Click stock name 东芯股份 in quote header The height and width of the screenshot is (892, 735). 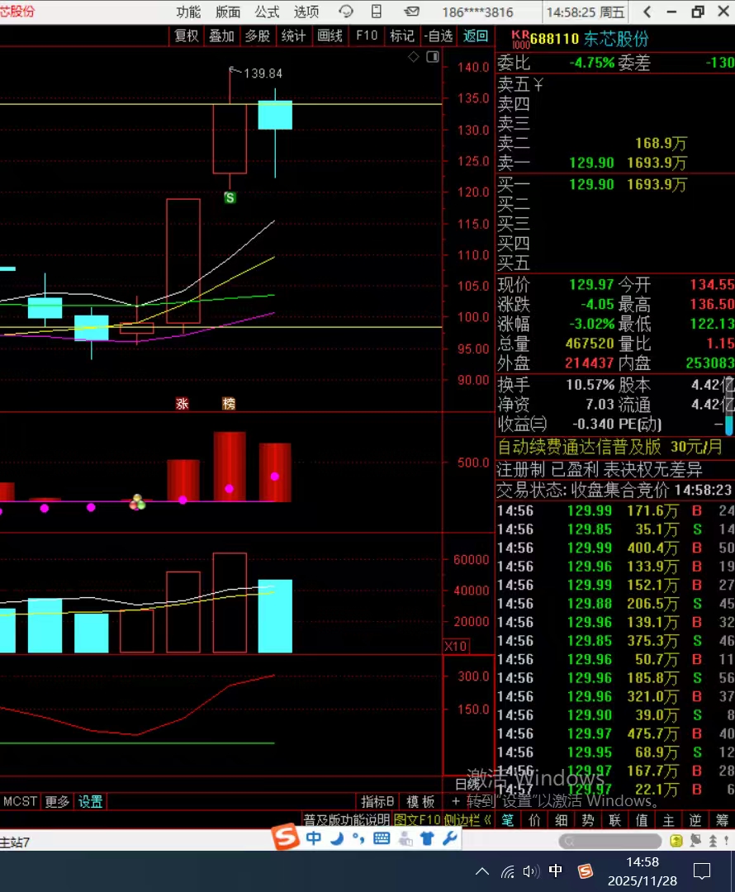click(616, 39)
